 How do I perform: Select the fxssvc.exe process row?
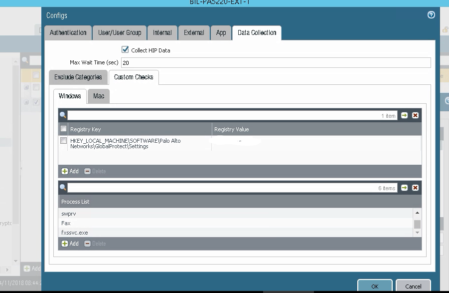click(236, 233)
